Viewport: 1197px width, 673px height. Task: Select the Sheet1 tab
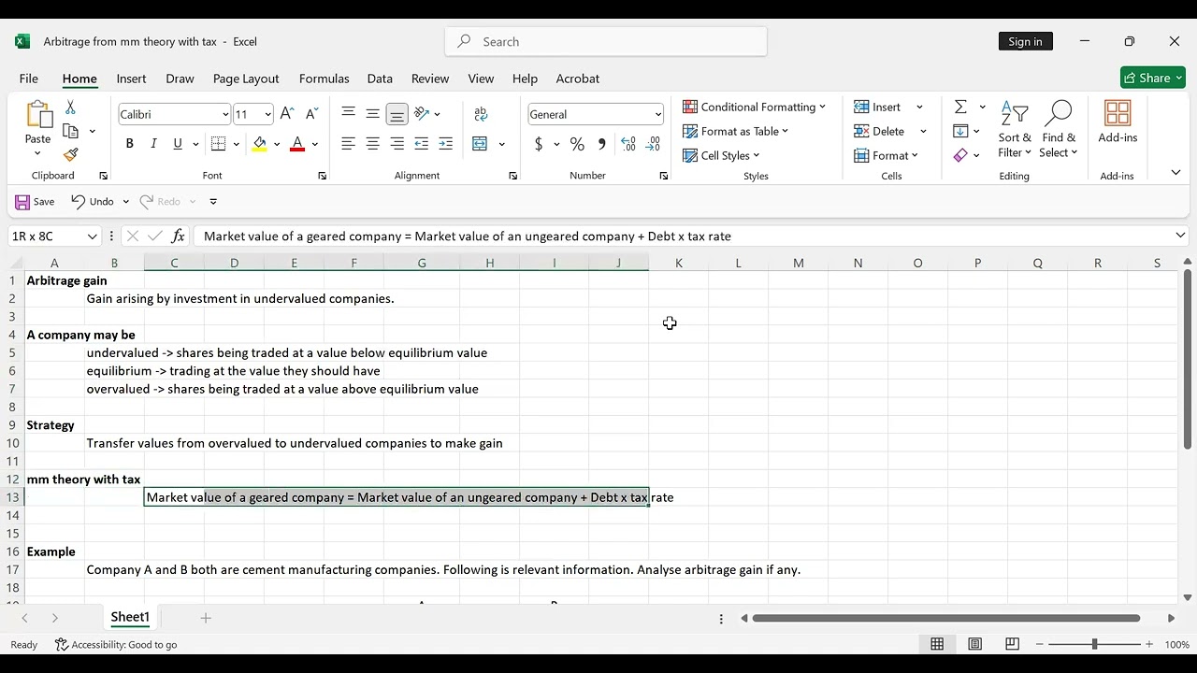pos(130,617)
